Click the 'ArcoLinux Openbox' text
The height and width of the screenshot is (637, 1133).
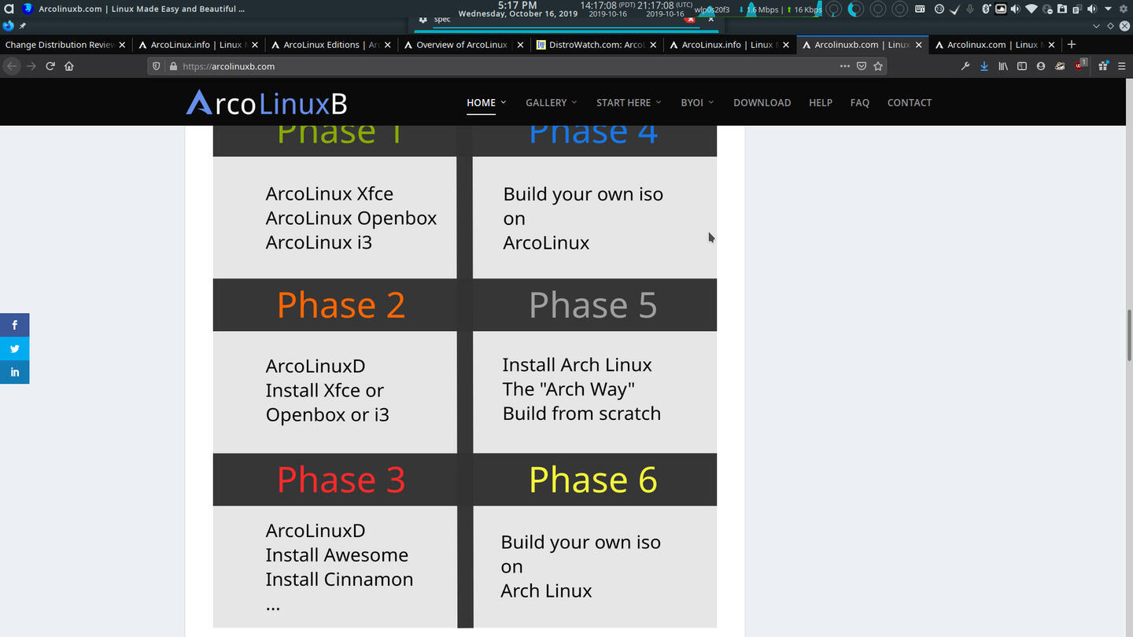coord(351,218)
